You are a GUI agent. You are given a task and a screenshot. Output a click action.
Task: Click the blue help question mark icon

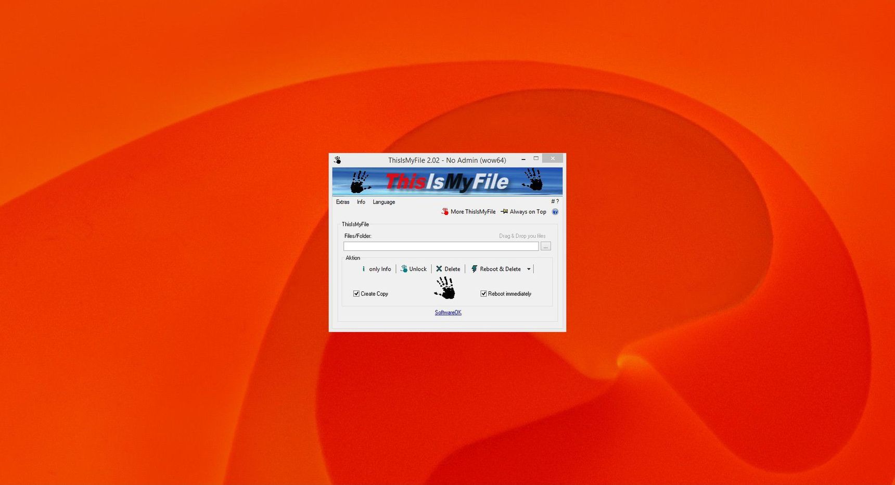coord(555,212)
